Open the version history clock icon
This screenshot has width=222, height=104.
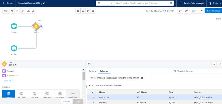click(187, 11)
